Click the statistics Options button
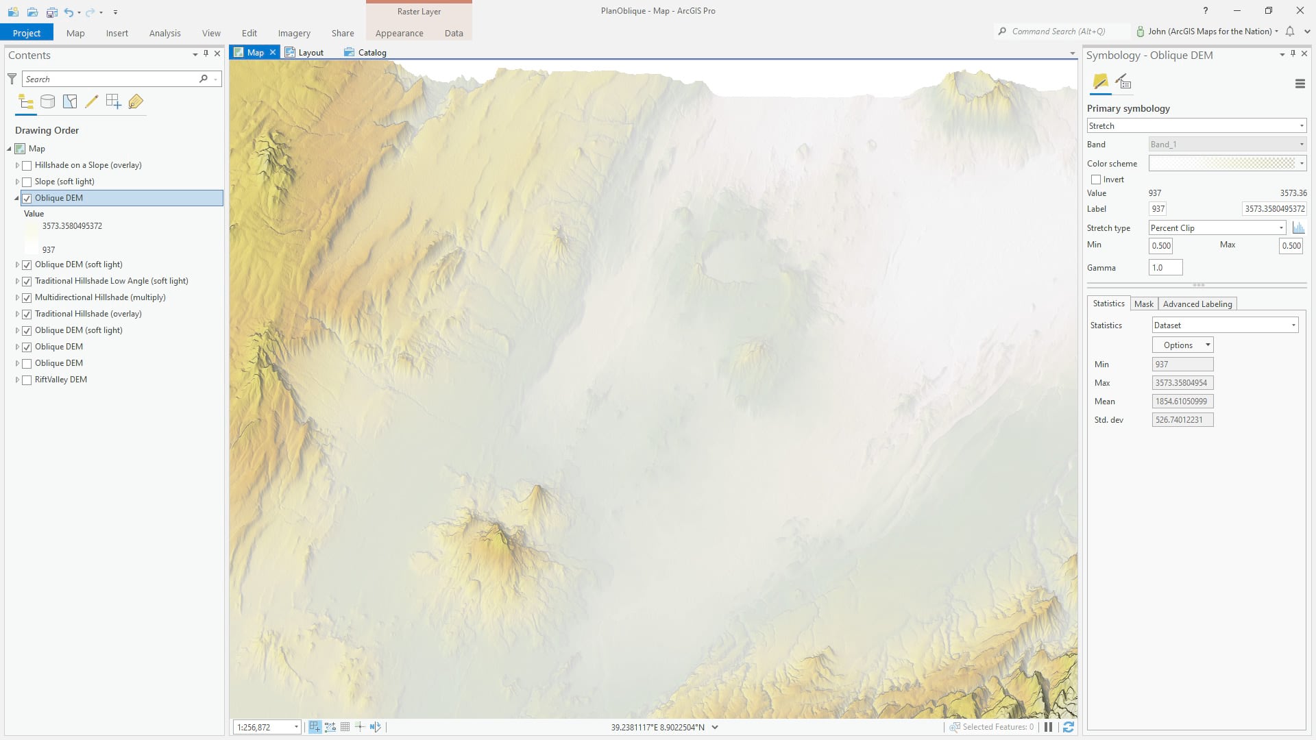The height and width of the screenshot is (740, 1316). [1183, 345]
